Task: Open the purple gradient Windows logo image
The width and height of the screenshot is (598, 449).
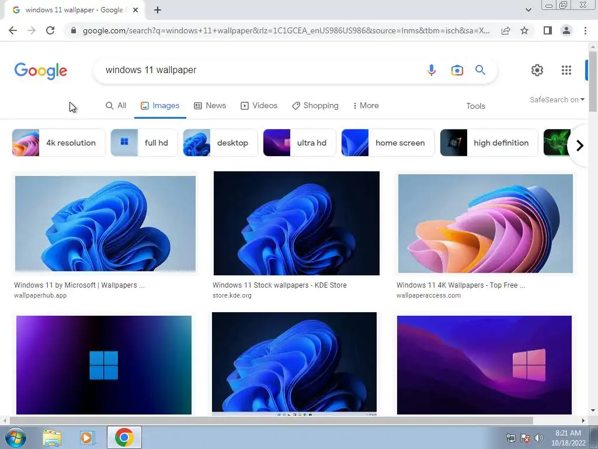Action: (x=104, y=365)
